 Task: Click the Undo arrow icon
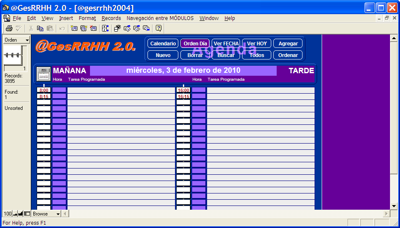pos(62,28)
